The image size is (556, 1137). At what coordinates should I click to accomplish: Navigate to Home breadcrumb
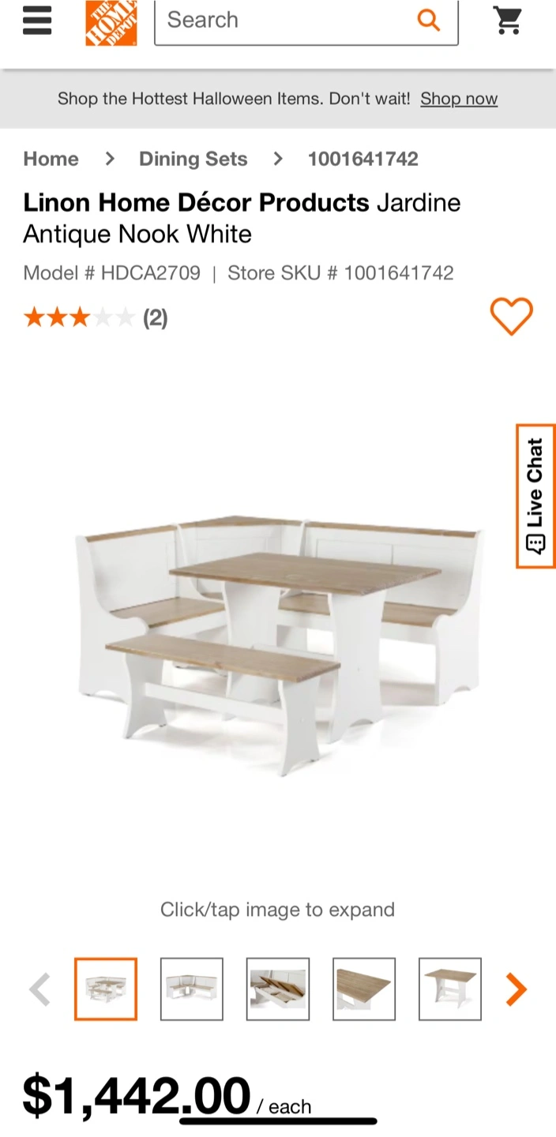(x=51, y=159)
